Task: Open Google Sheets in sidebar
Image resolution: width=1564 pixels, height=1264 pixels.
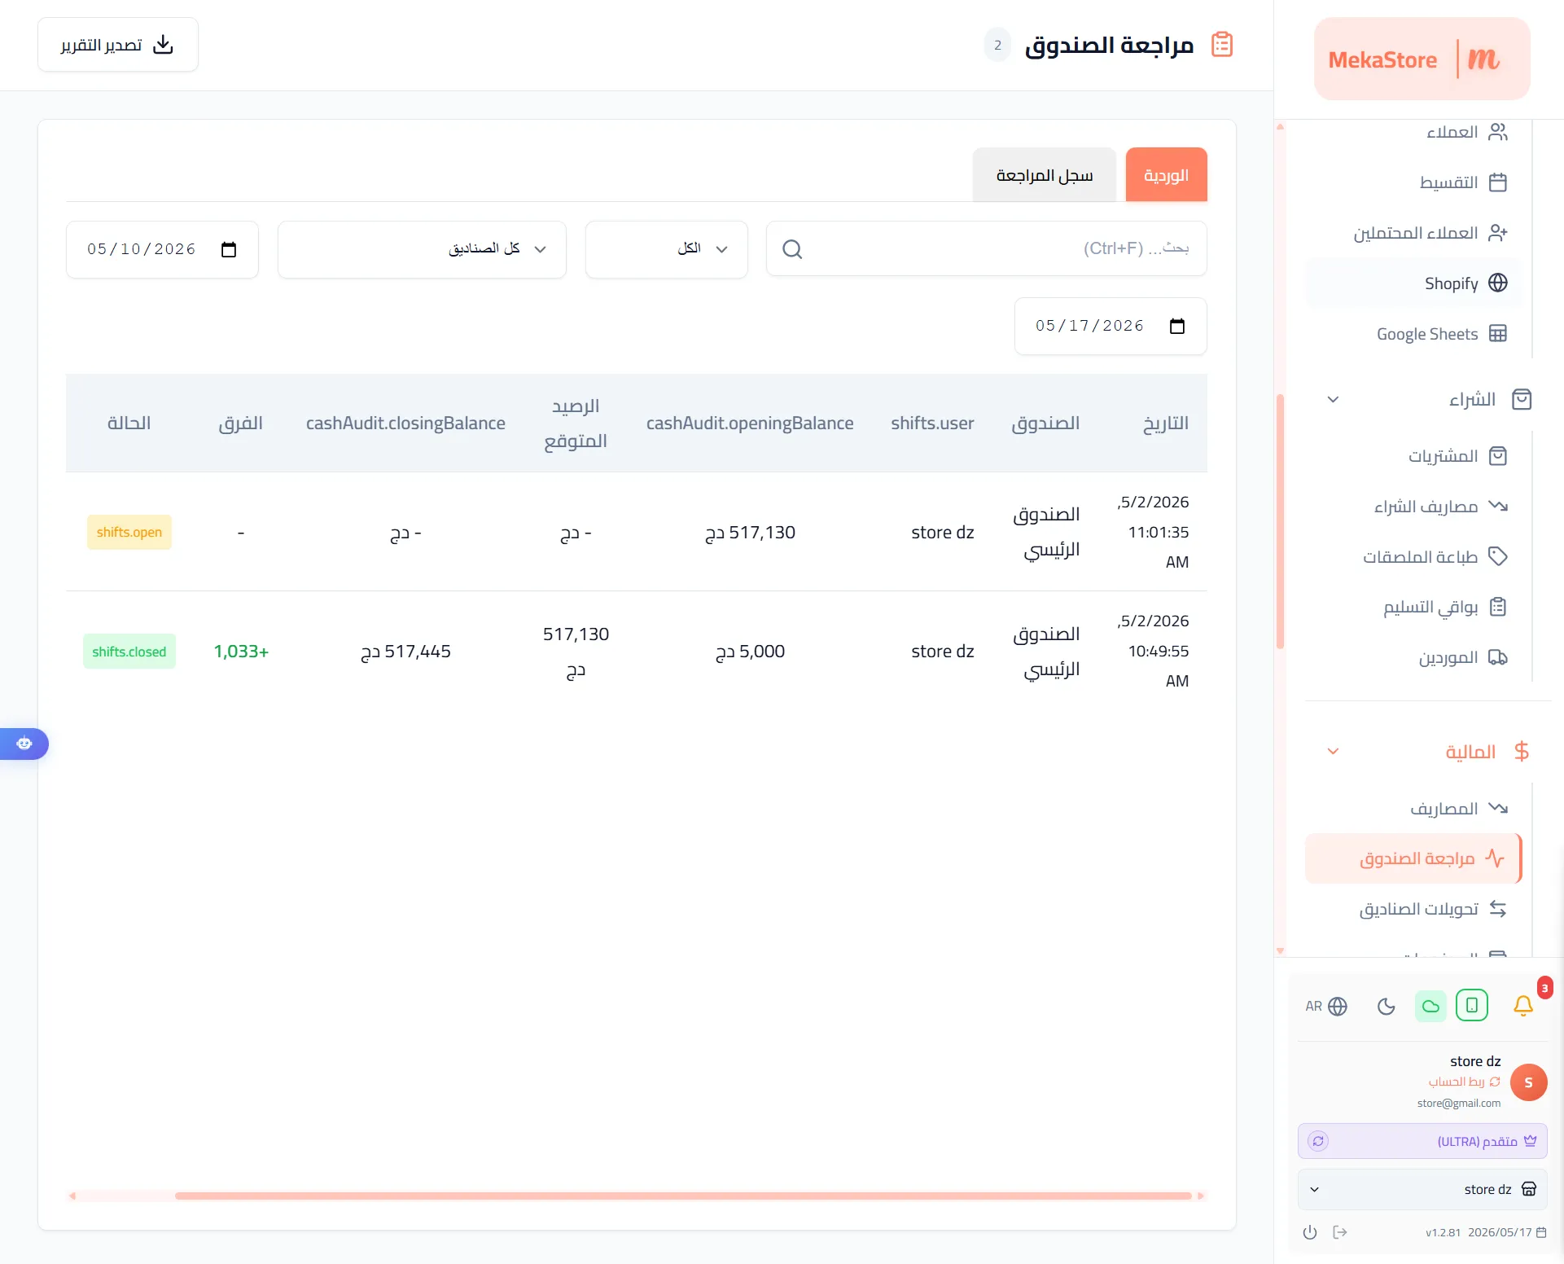Action: pos(1413,334)
